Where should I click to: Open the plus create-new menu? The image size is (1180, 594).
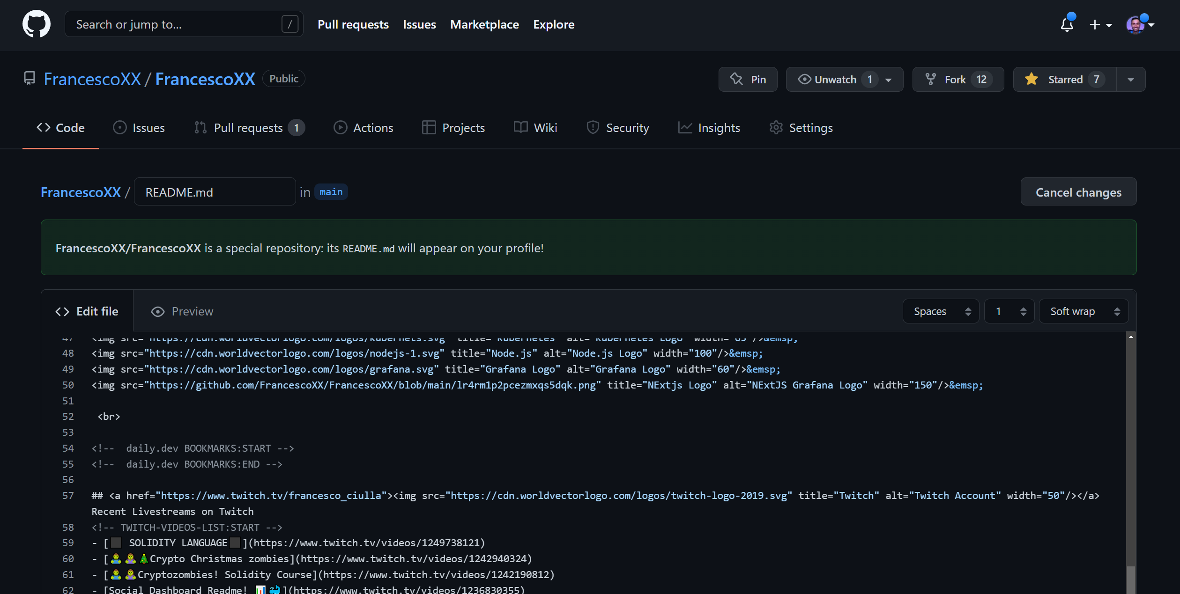tap(1100, 24)
